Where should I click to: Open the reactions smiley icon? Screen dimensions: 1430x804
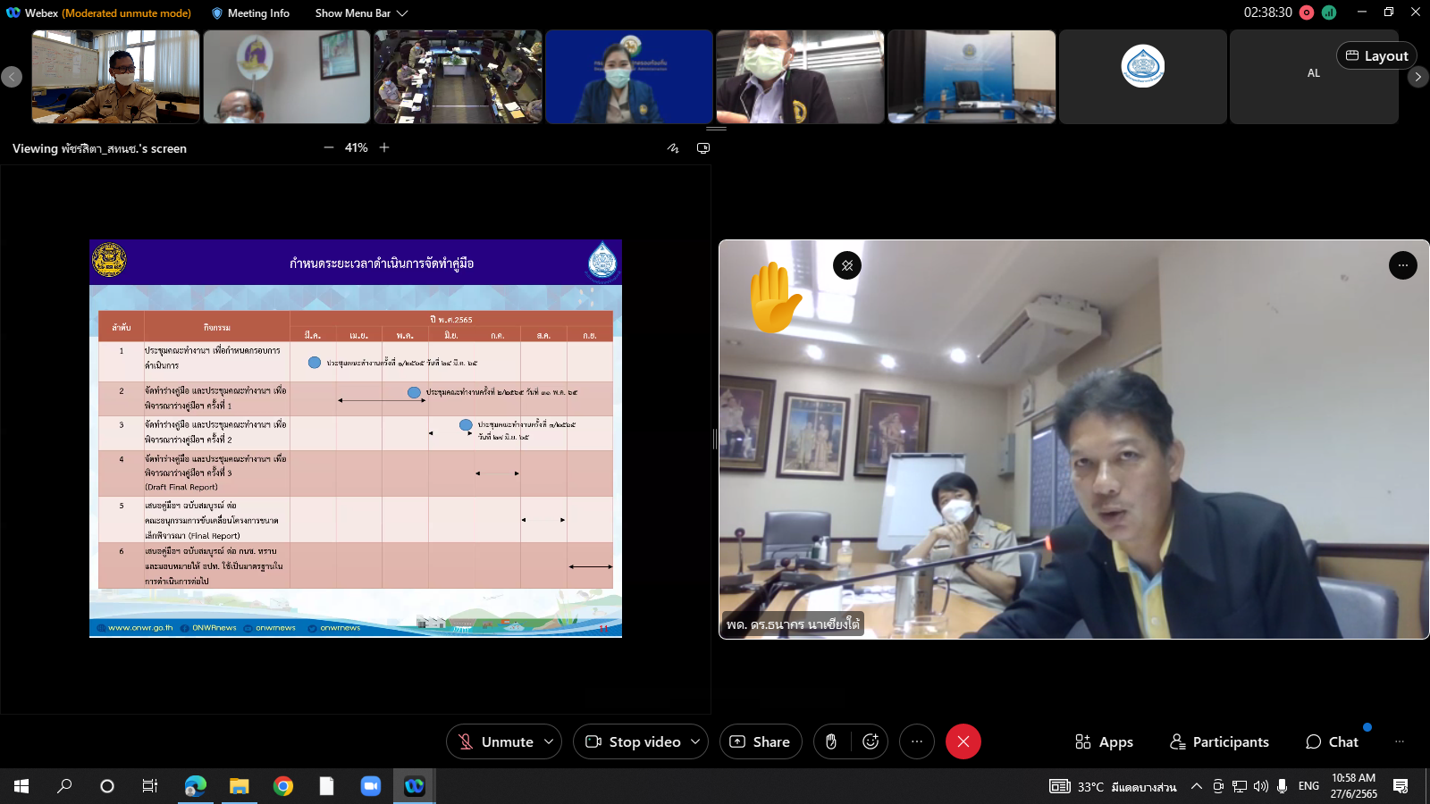click(871, 741)
